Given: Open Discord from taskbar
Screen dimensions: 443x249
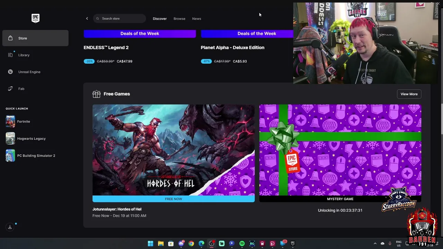Looking at the screenshot, I should pyautogui.click(x=181, y=243).
